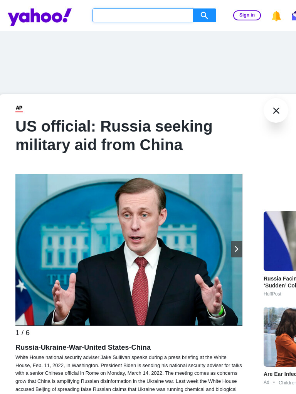Screen dimensions: 296x394
Task: Open the 'Russia Facing Sudden' headline link
Action: point(280,282)
